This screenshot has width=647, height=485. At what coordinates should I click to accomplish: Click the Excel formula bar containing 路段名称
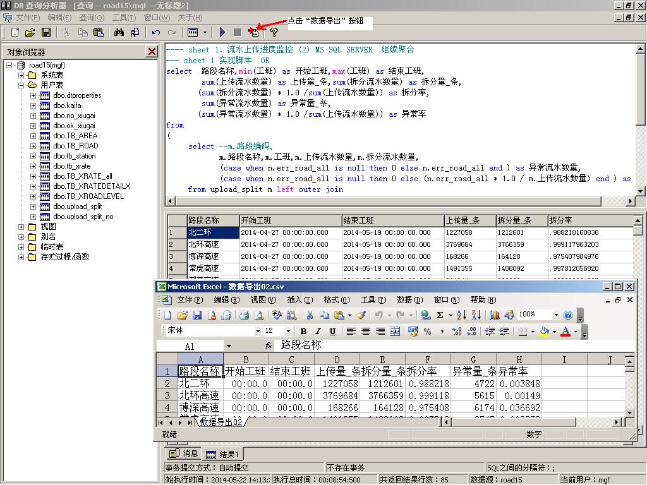[x=456, y=345]
